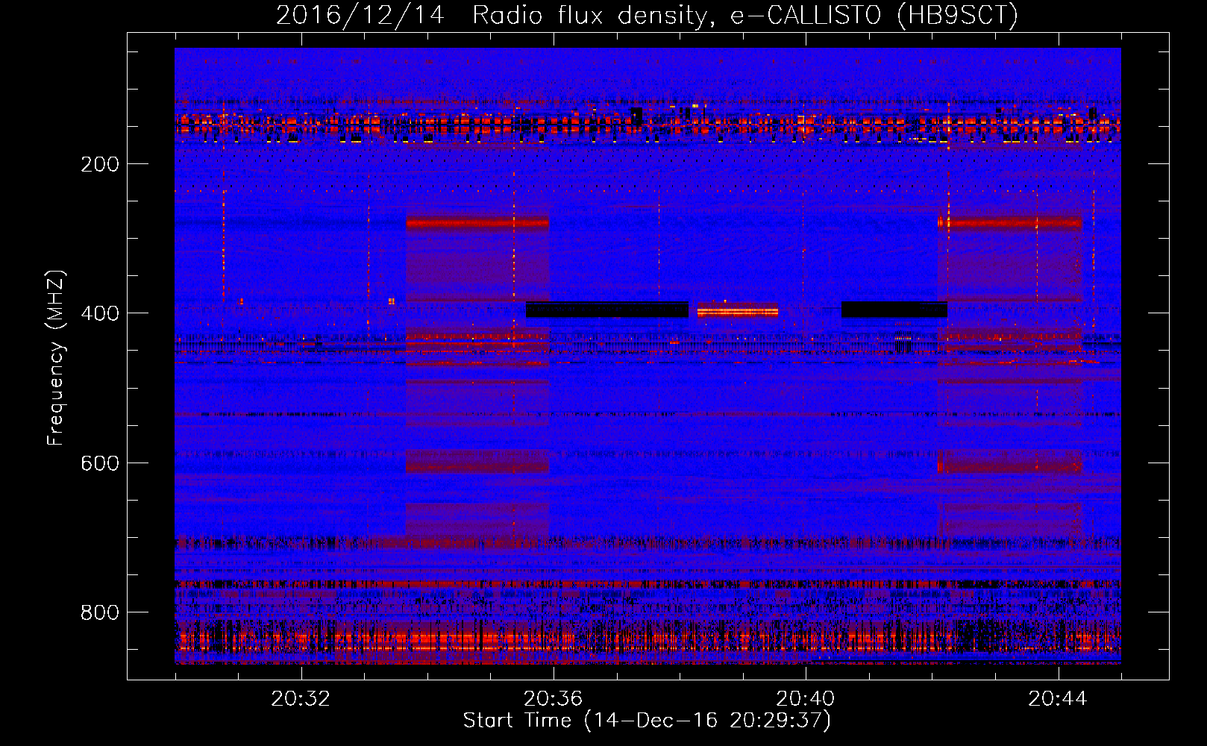Click the 600 frequency tick label
The image size is (1207, 746).
(x=100, y=463)
